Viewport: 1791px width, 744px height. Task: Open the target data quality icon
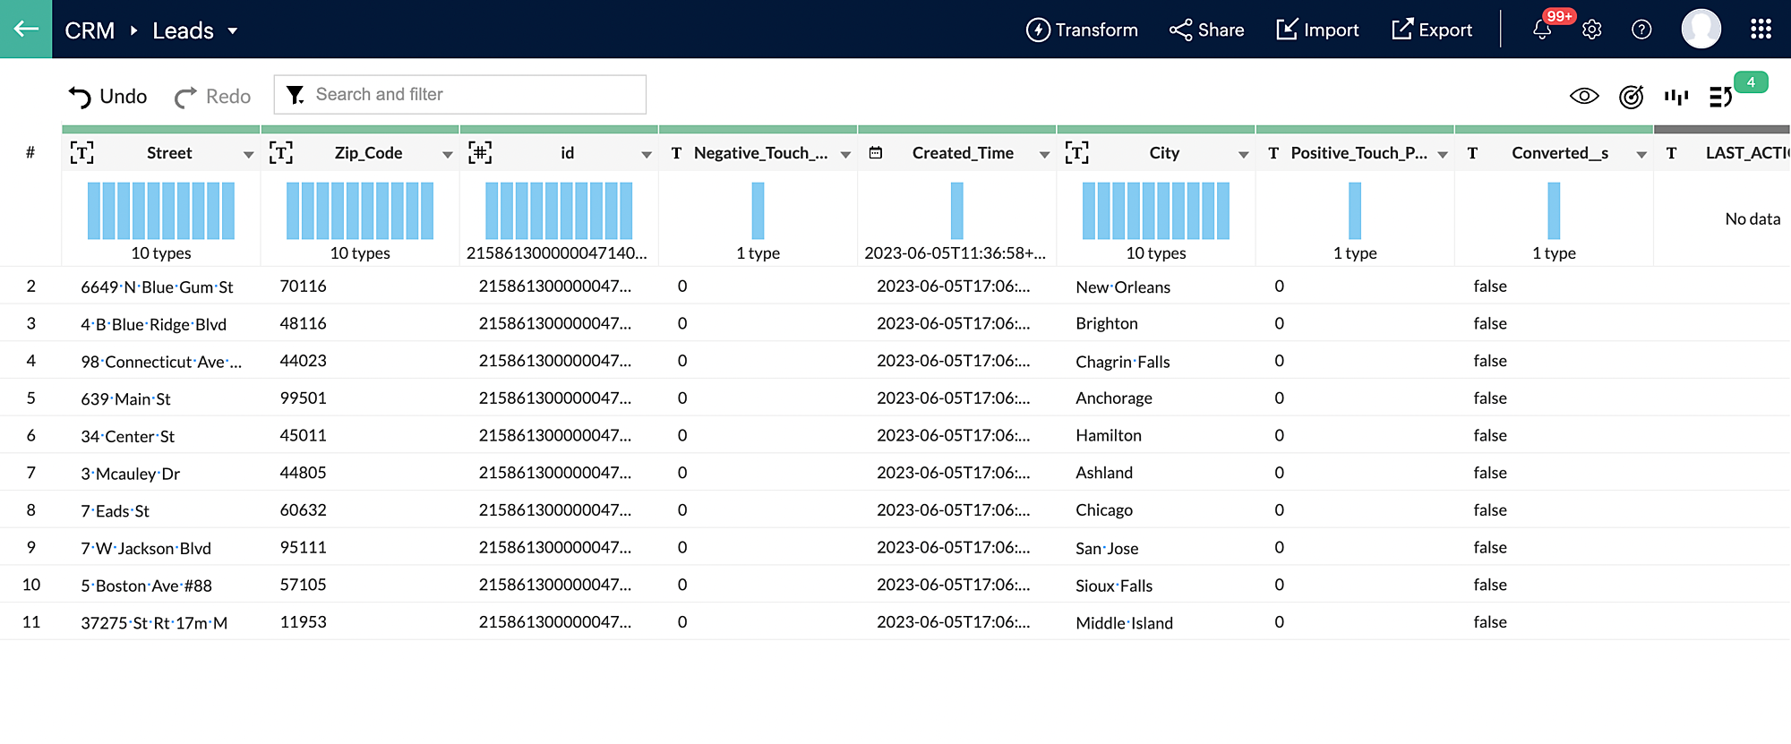tap(1631, 97)
